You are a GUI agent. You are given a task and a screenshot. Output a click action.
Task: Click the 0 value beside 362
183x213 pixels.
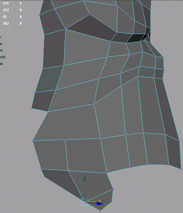21,24
